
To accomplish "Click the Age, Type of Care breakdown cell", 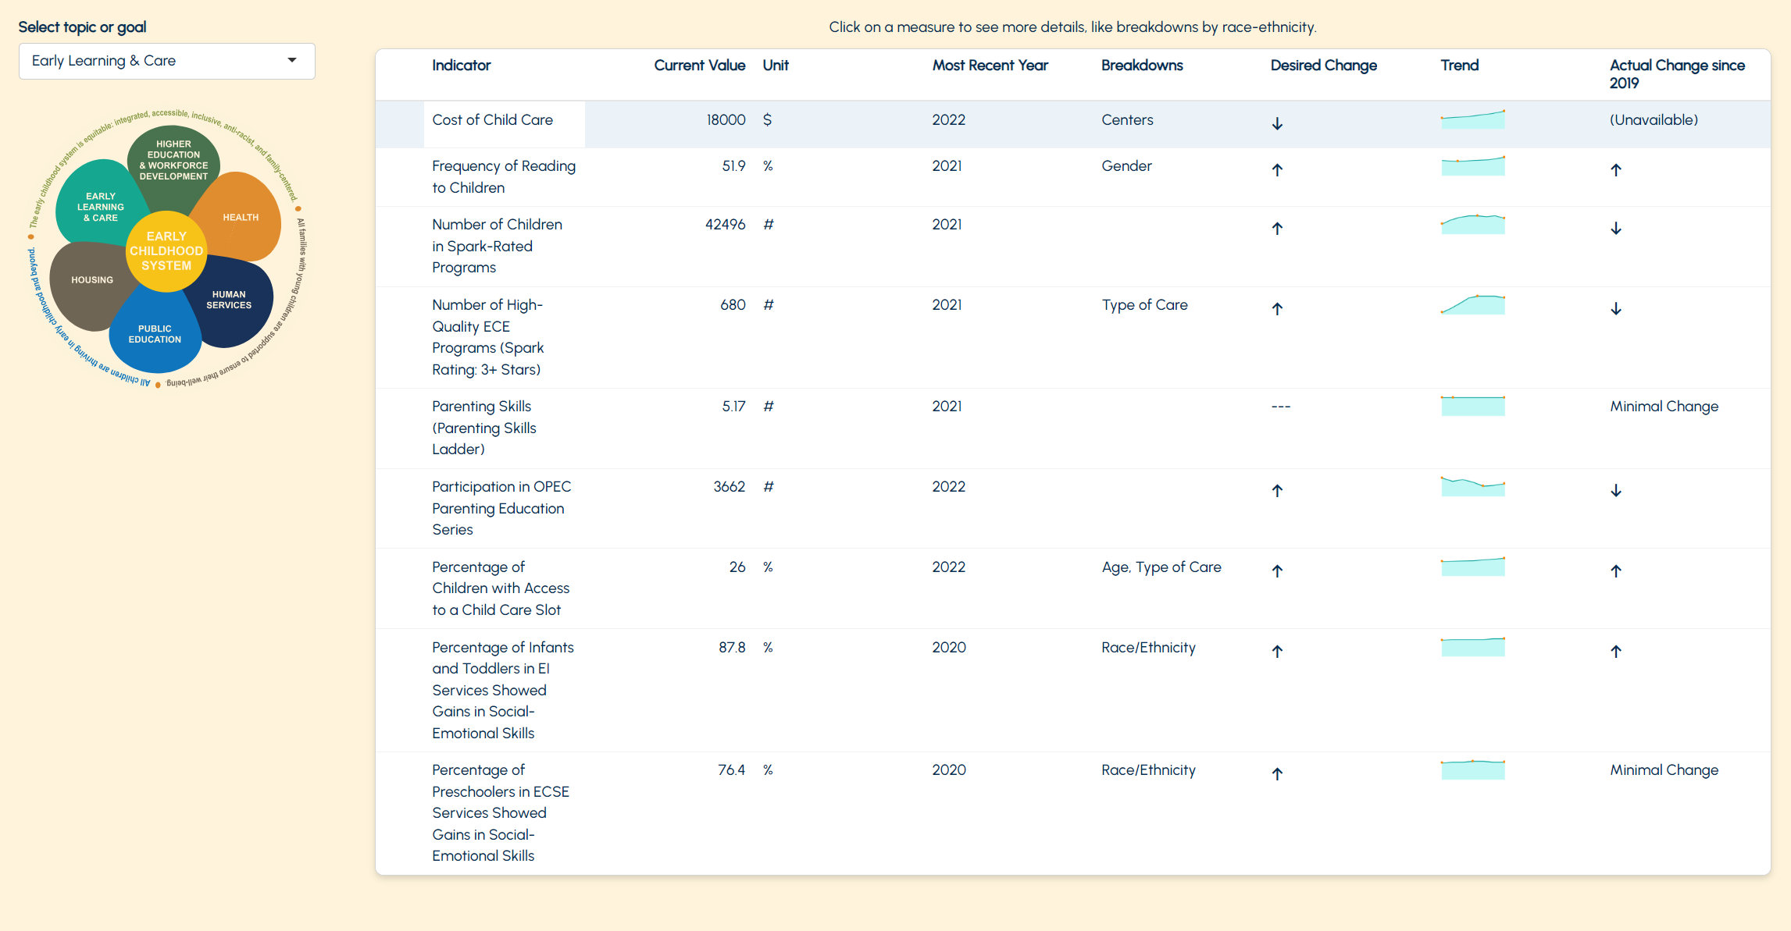I will [x=1161, y=567].
